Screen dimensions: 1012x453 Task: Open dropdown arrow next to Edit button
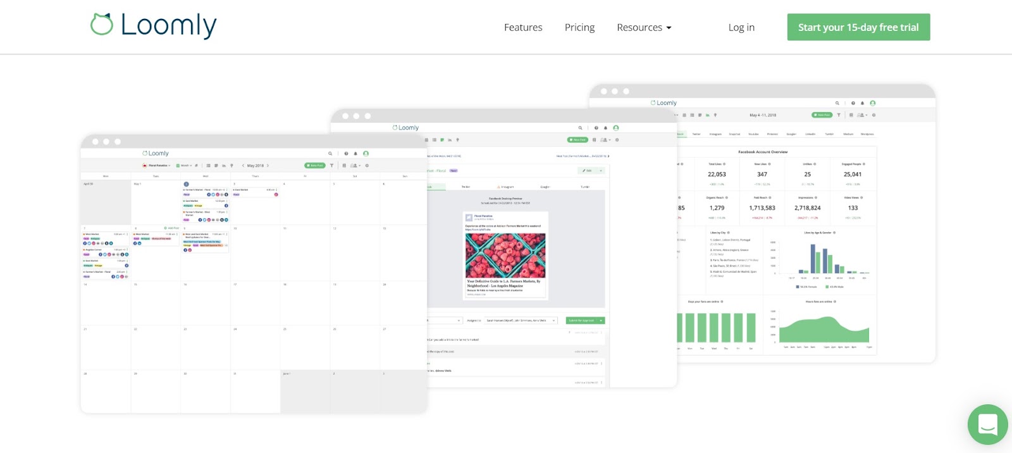(601, 171)
